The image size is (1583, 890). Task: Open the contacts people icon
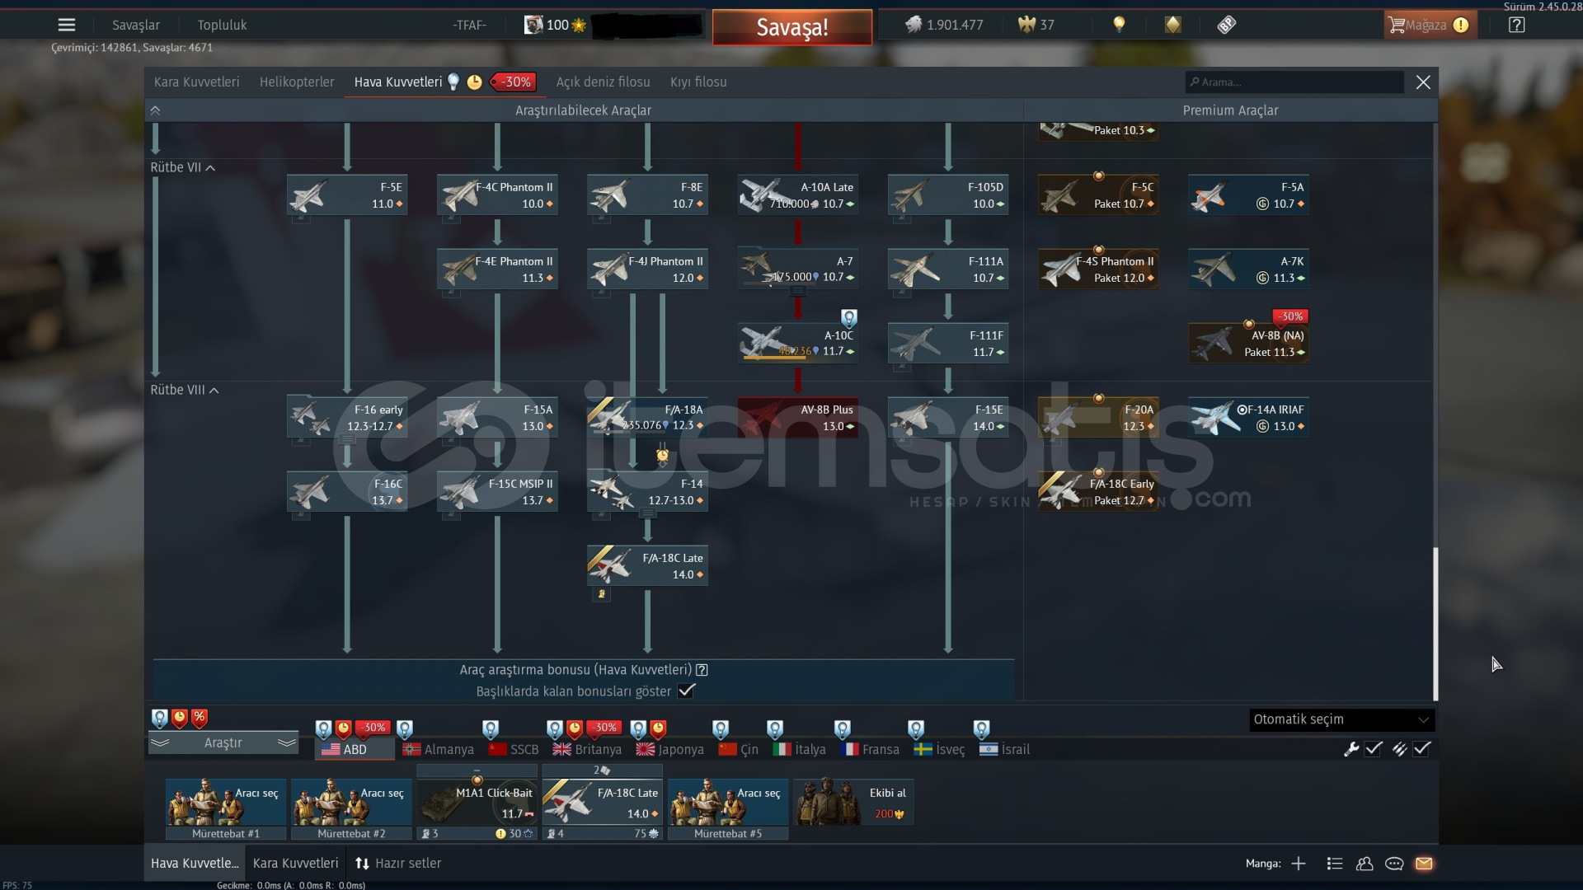[1365, 864]
